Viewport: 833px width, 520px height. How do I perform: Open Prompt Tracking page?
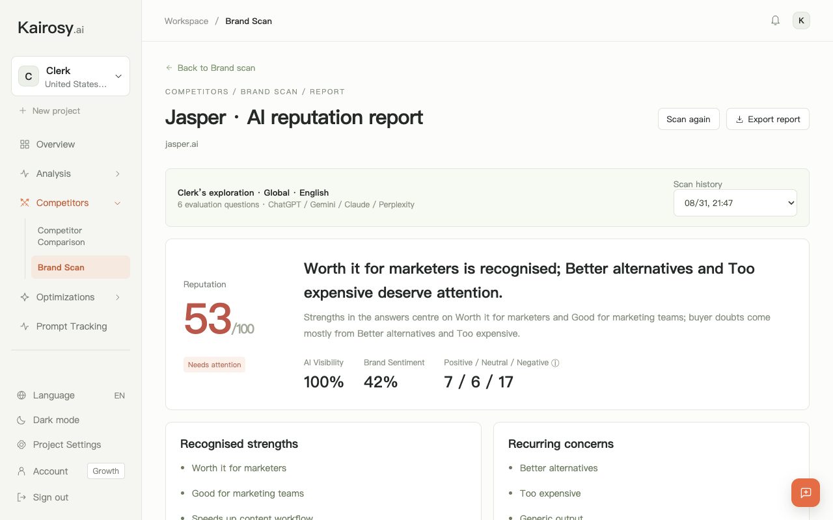click(70, 326)
